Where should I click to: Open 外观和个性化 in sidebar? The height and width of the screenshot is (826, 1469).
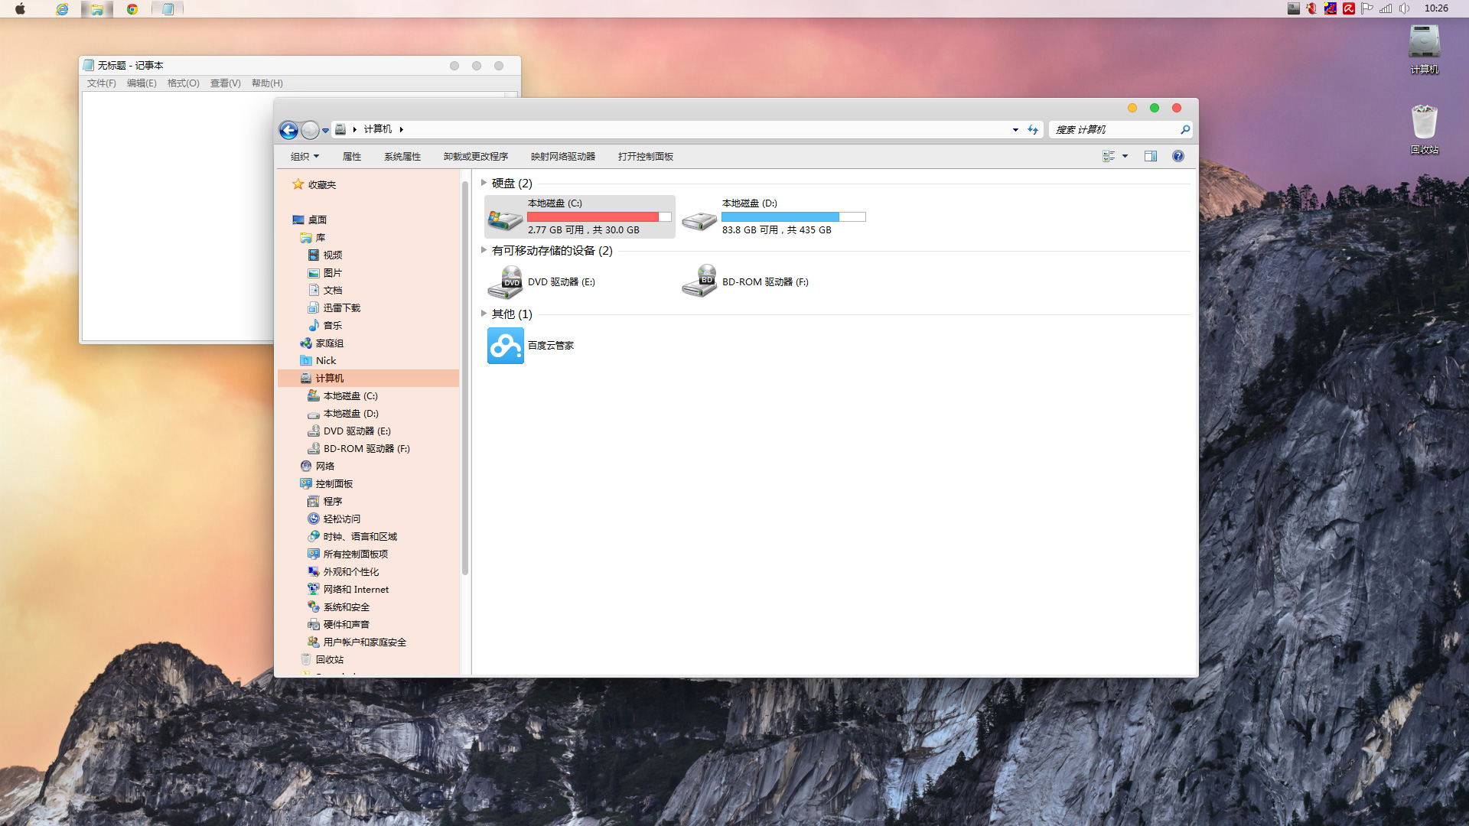point(344,572)
